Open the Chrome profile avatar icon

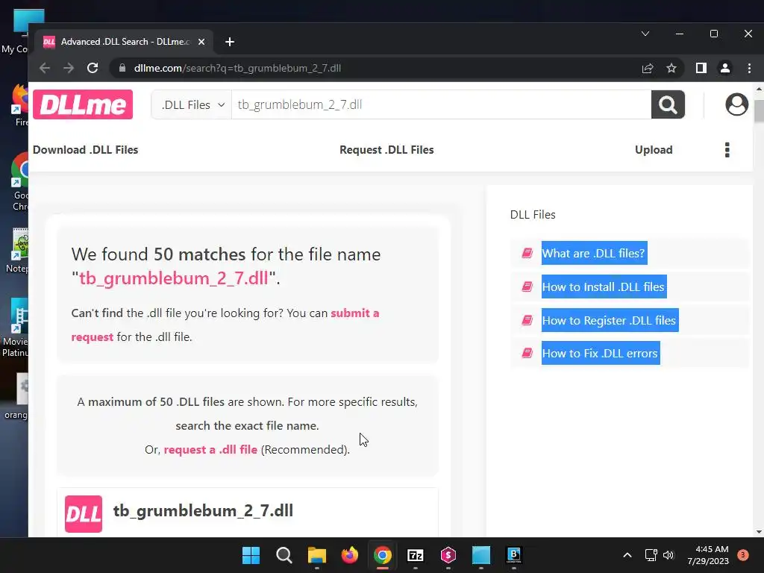pos(725,68)
